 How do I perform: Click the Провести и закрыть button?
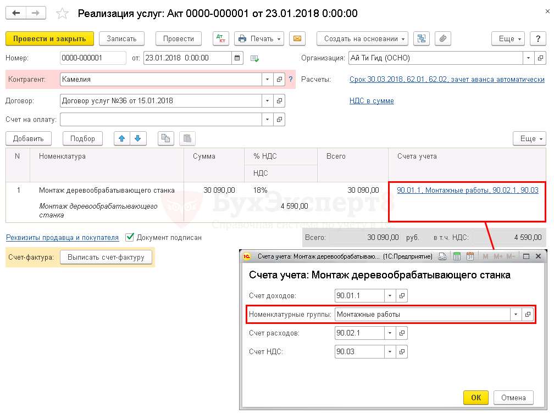(49, 38)
